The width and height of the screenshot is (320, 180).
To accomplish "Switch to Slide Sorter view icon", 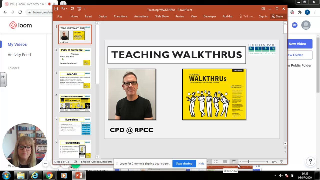I will (x=216, y=162).
